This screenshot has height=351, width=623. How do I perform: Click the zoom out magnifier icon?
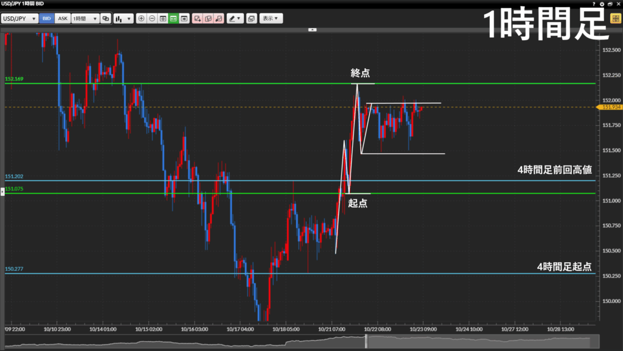click(x=151, y=18)
